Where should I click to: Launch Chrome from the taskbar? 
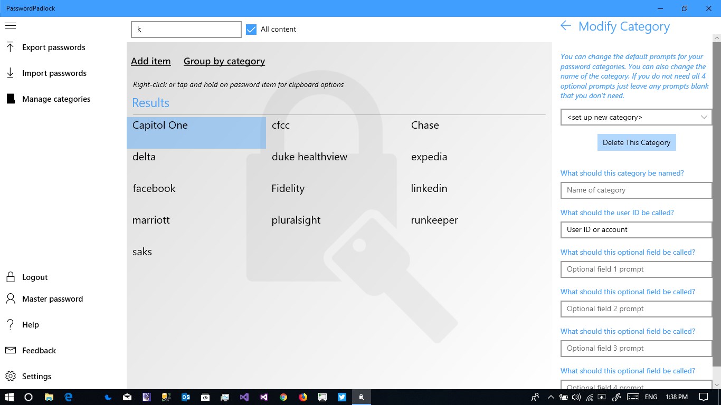click(283, 397)
